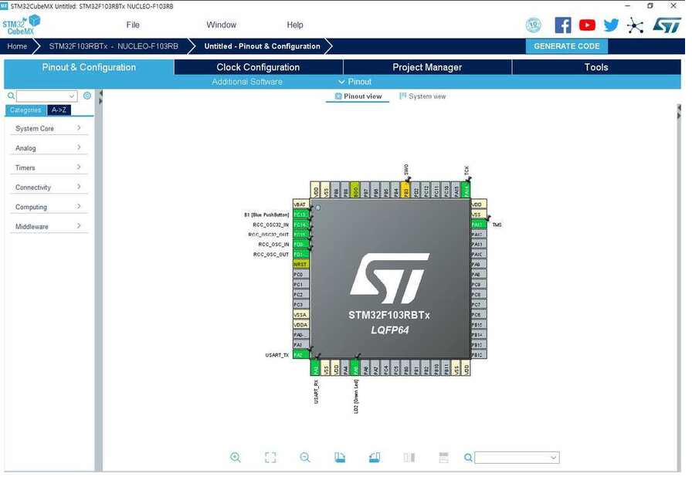Rotate chip counter-clockwise icon
Image resolution: width=692 pixels, height=497 pixels.
click(375, 458)
